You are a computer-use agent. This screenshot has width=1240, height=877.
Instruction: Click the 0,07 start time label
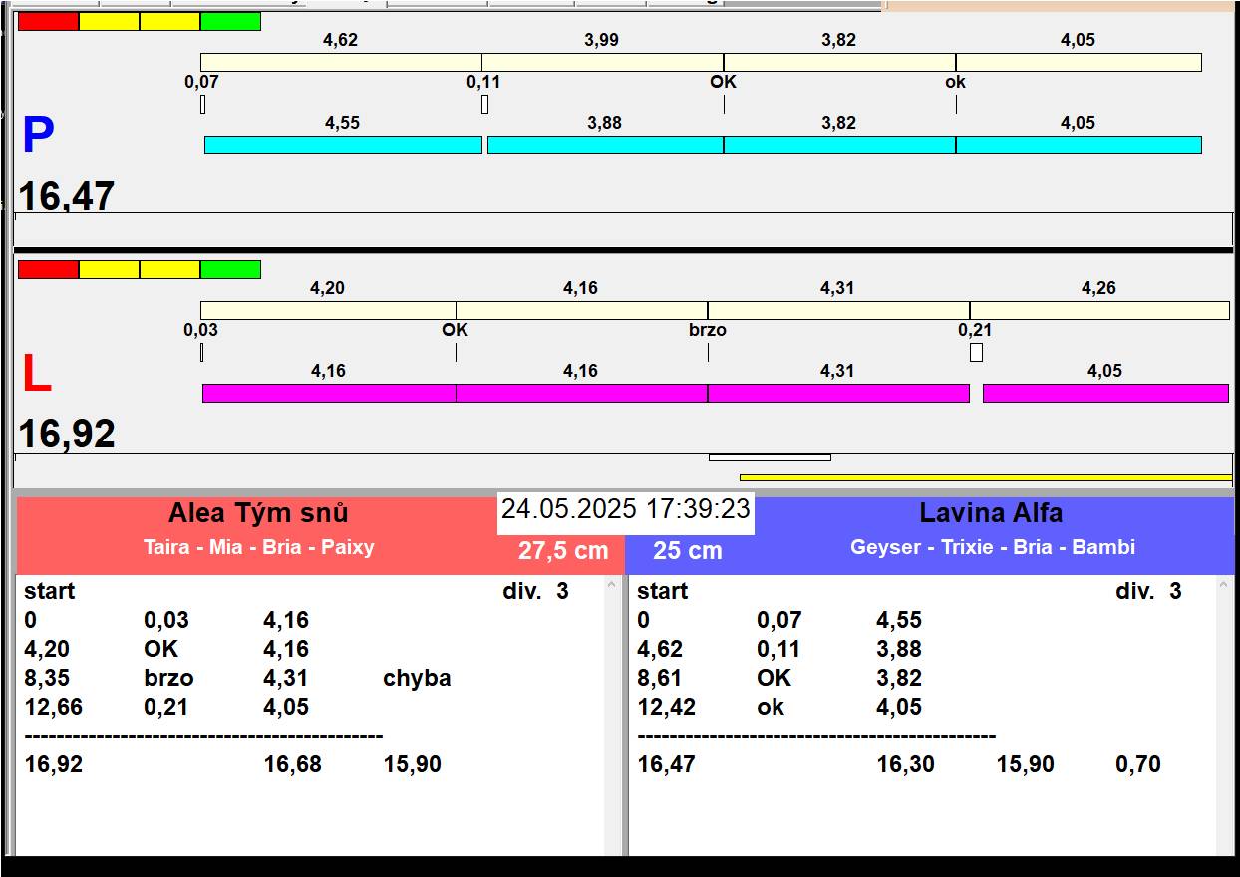201,82
